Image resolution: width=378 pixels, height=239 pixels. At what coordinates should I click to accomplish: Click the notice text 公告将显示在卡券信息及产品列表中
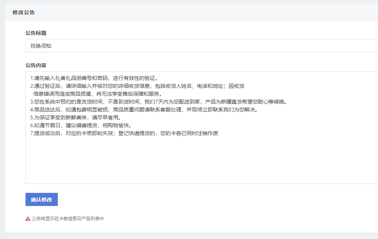pos(68,218)
